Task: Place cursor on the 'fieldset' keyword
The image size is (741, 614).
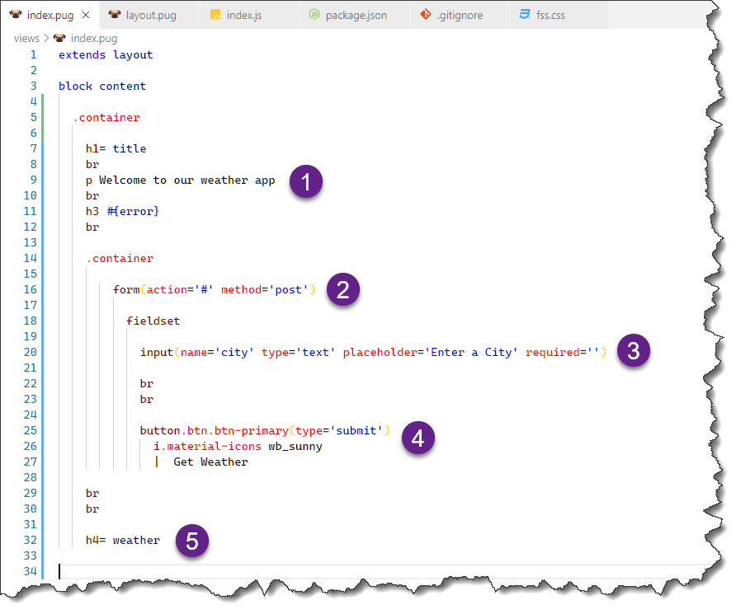Action: pyautogui.click(x=153, y=321)
